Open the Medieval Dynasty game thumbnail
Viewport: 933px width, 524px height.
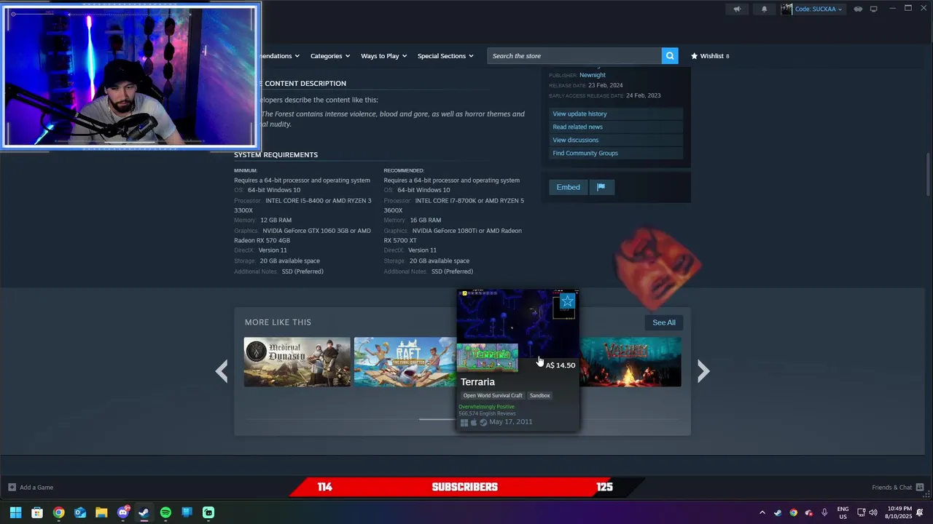point(297,362)
